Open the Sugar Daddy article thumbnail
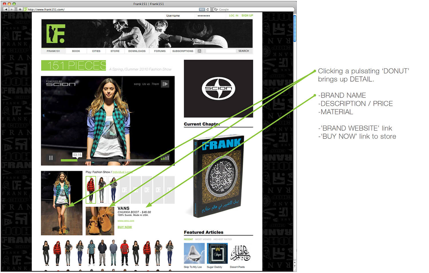 click(x=217, y=254)
